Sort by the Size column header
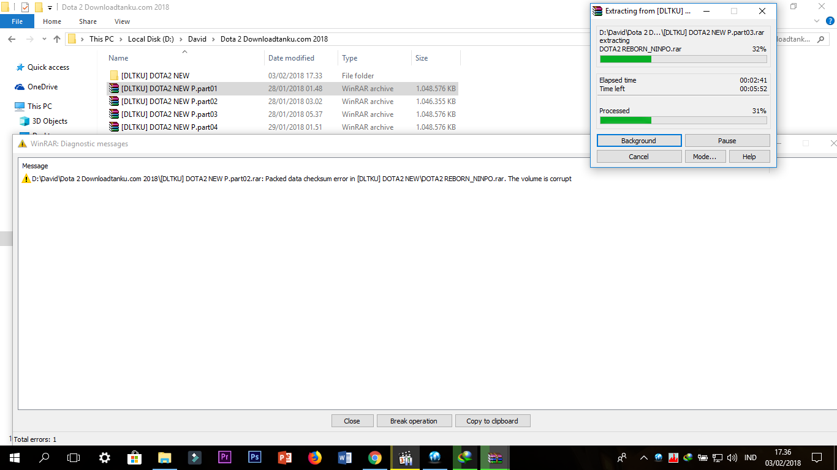Viewport: 837px width, 470px height. (436, 58)
